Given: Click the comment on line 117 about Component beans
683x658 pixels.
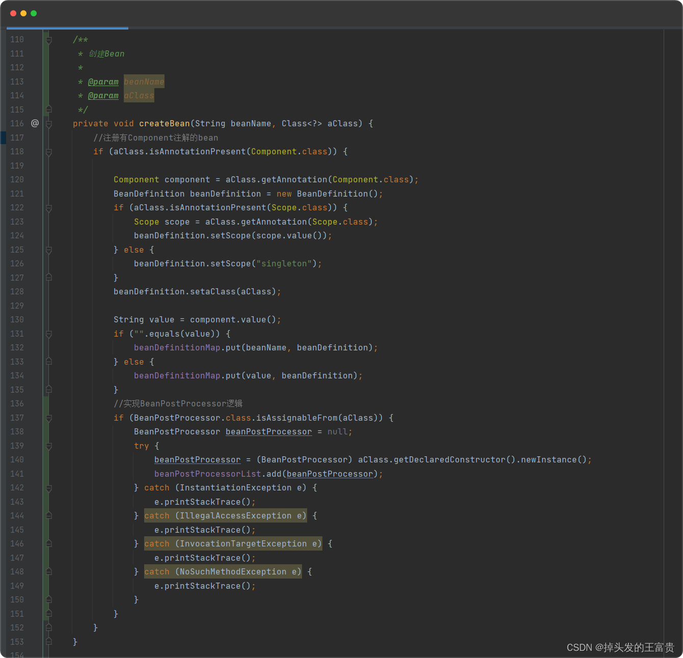Looking at the screenshot, I should 156,138.
